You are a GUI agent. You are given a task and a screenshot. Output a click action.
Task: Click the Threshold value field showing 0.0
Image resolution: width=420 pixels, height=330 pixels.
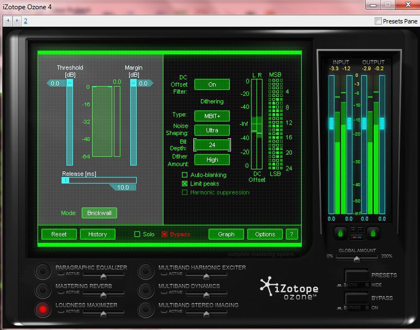point(55,83)
